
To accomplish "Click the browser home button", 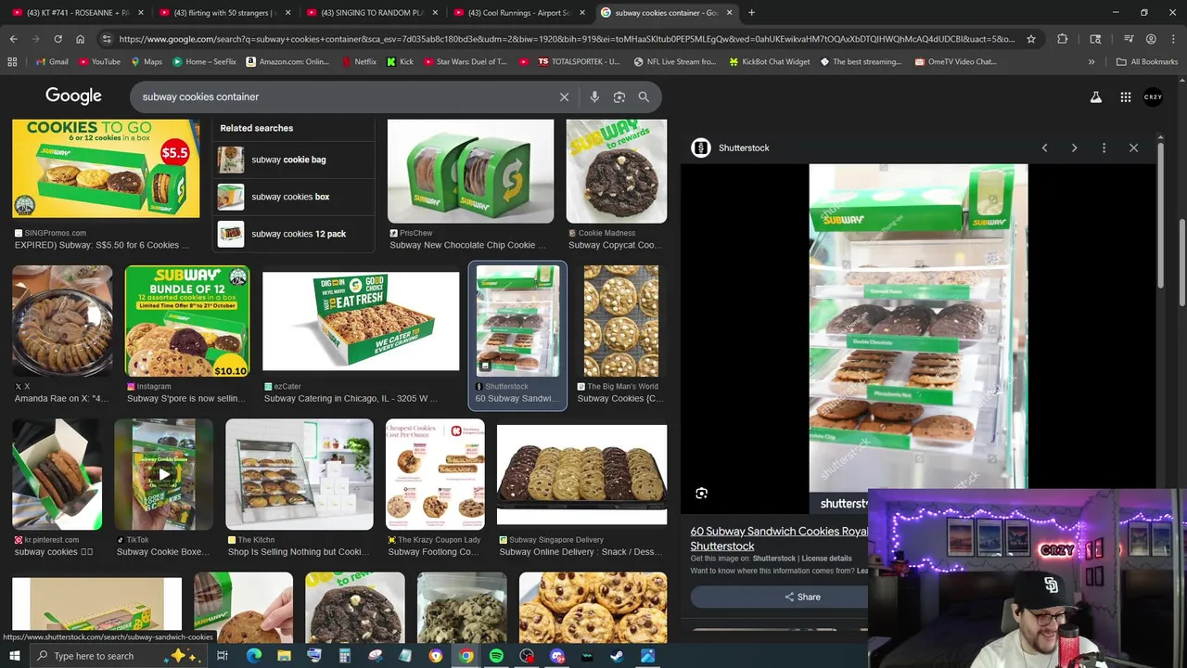I will [80, 39].
